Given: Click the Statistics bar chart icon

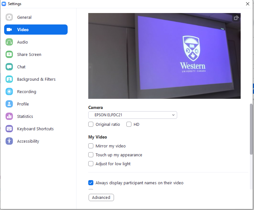Looking at the screenshot, I should (9, 116).
